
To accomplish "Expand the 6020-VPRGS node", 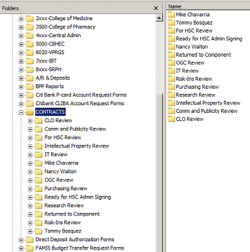I will tap(21, 53).
